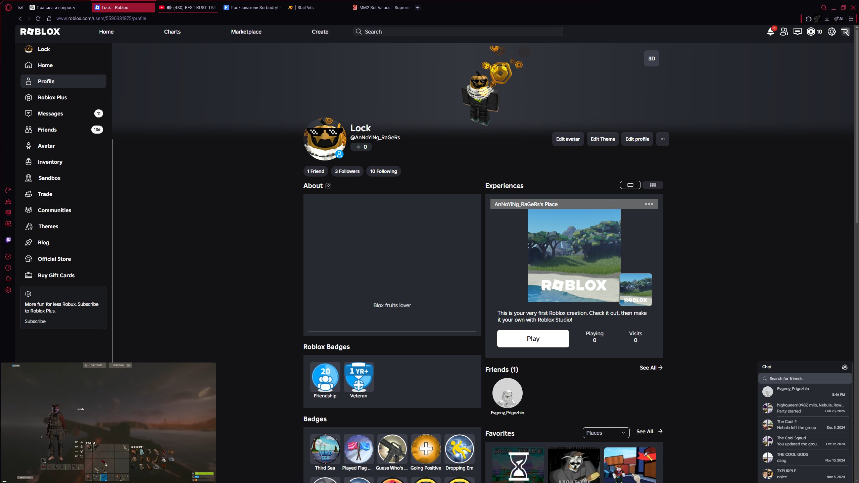Screen dimensions: 859x483
Task: Open See All friends link
Action: [x=651, y=368]
